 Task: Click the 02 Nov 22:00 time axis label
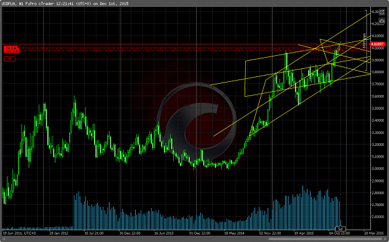point(270,233)
